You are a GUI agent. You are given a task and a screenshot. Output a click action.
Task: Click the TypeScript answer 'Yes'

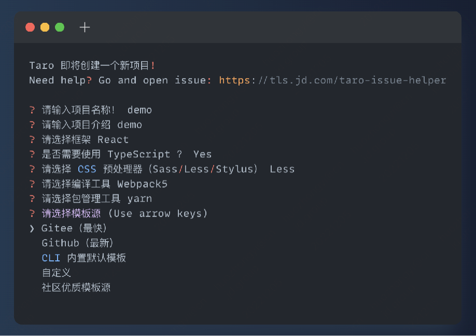click(x=203, y=154)
